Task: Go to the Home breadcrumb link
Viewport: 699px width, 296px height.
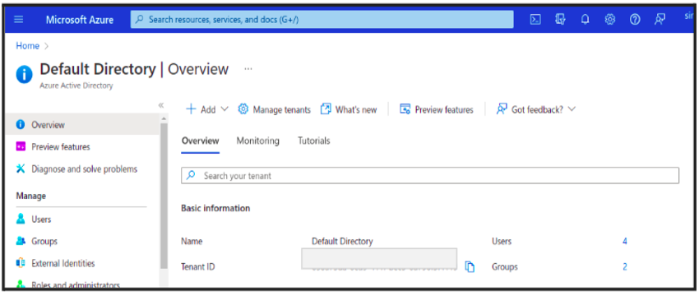Action: pos(28,46)
